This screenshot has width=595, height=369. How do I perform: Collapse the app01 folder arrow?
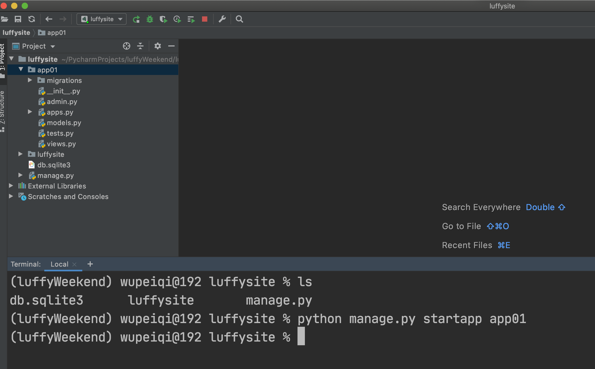(x=21, y=69)
